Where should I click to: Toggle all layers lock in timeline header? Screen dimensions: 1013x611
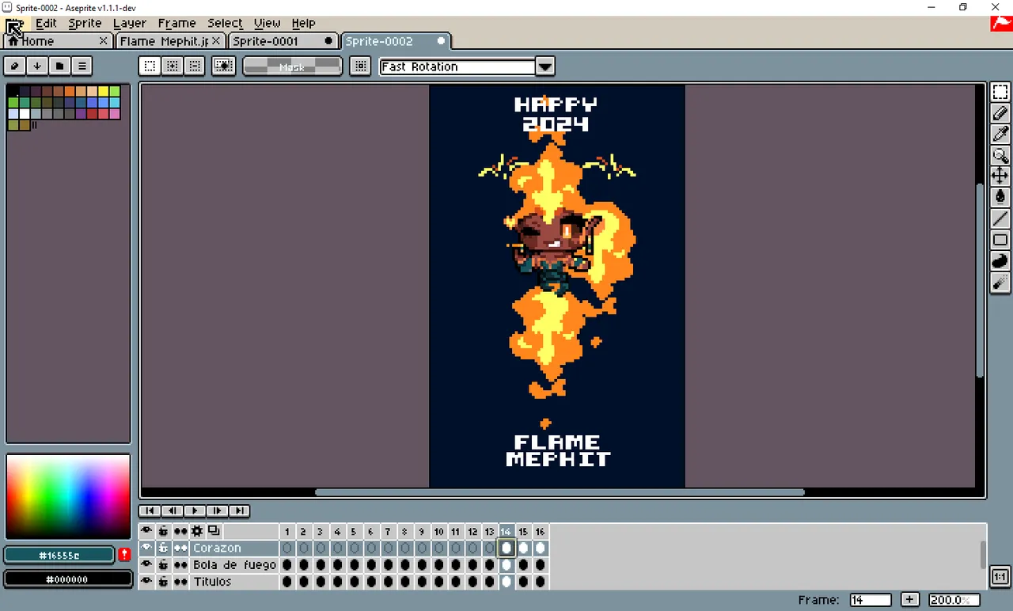(x=163, y=531)
